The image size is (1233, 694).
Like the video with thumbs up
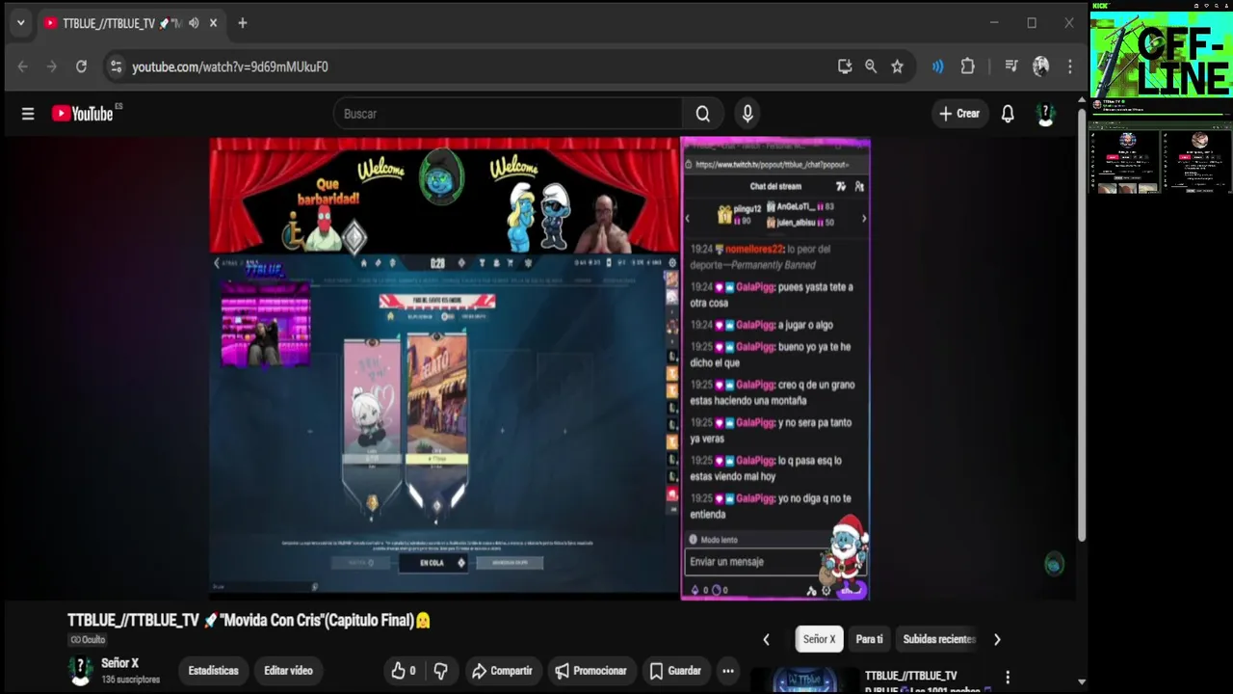pos(404,671)
